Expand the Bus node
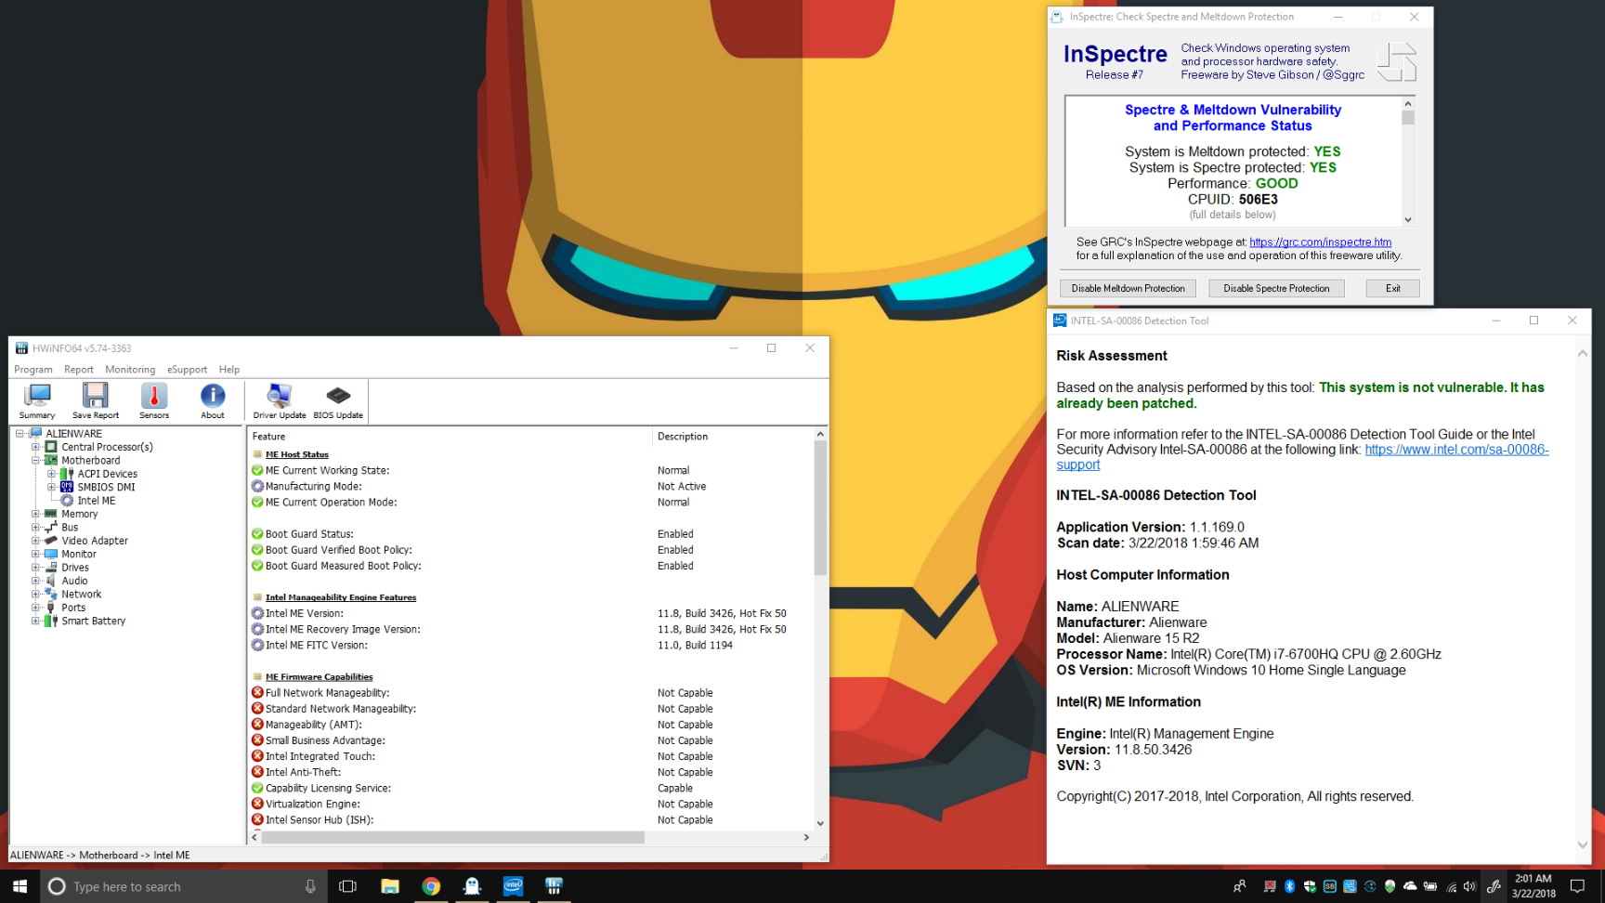Image resolution: width=1605 pixels, height=903 pixels. [x=35, y=527]
